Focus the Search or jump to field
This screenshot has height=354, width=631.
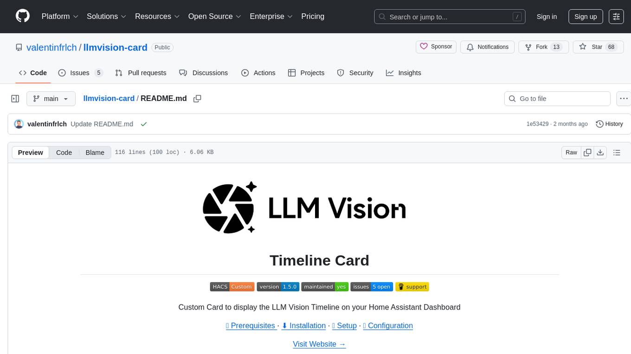450,17
